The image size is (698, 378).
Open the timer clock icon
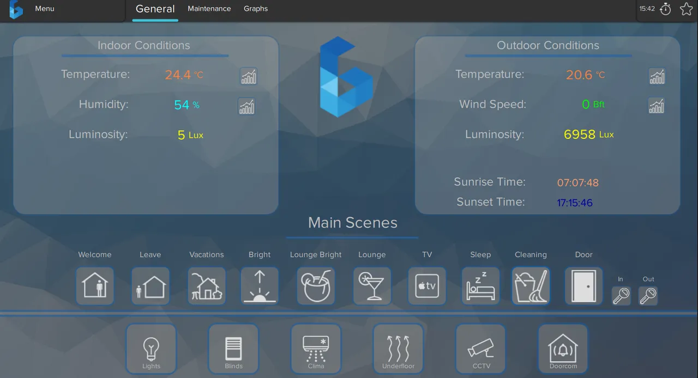pyautogui.click(x=665, y=9)
